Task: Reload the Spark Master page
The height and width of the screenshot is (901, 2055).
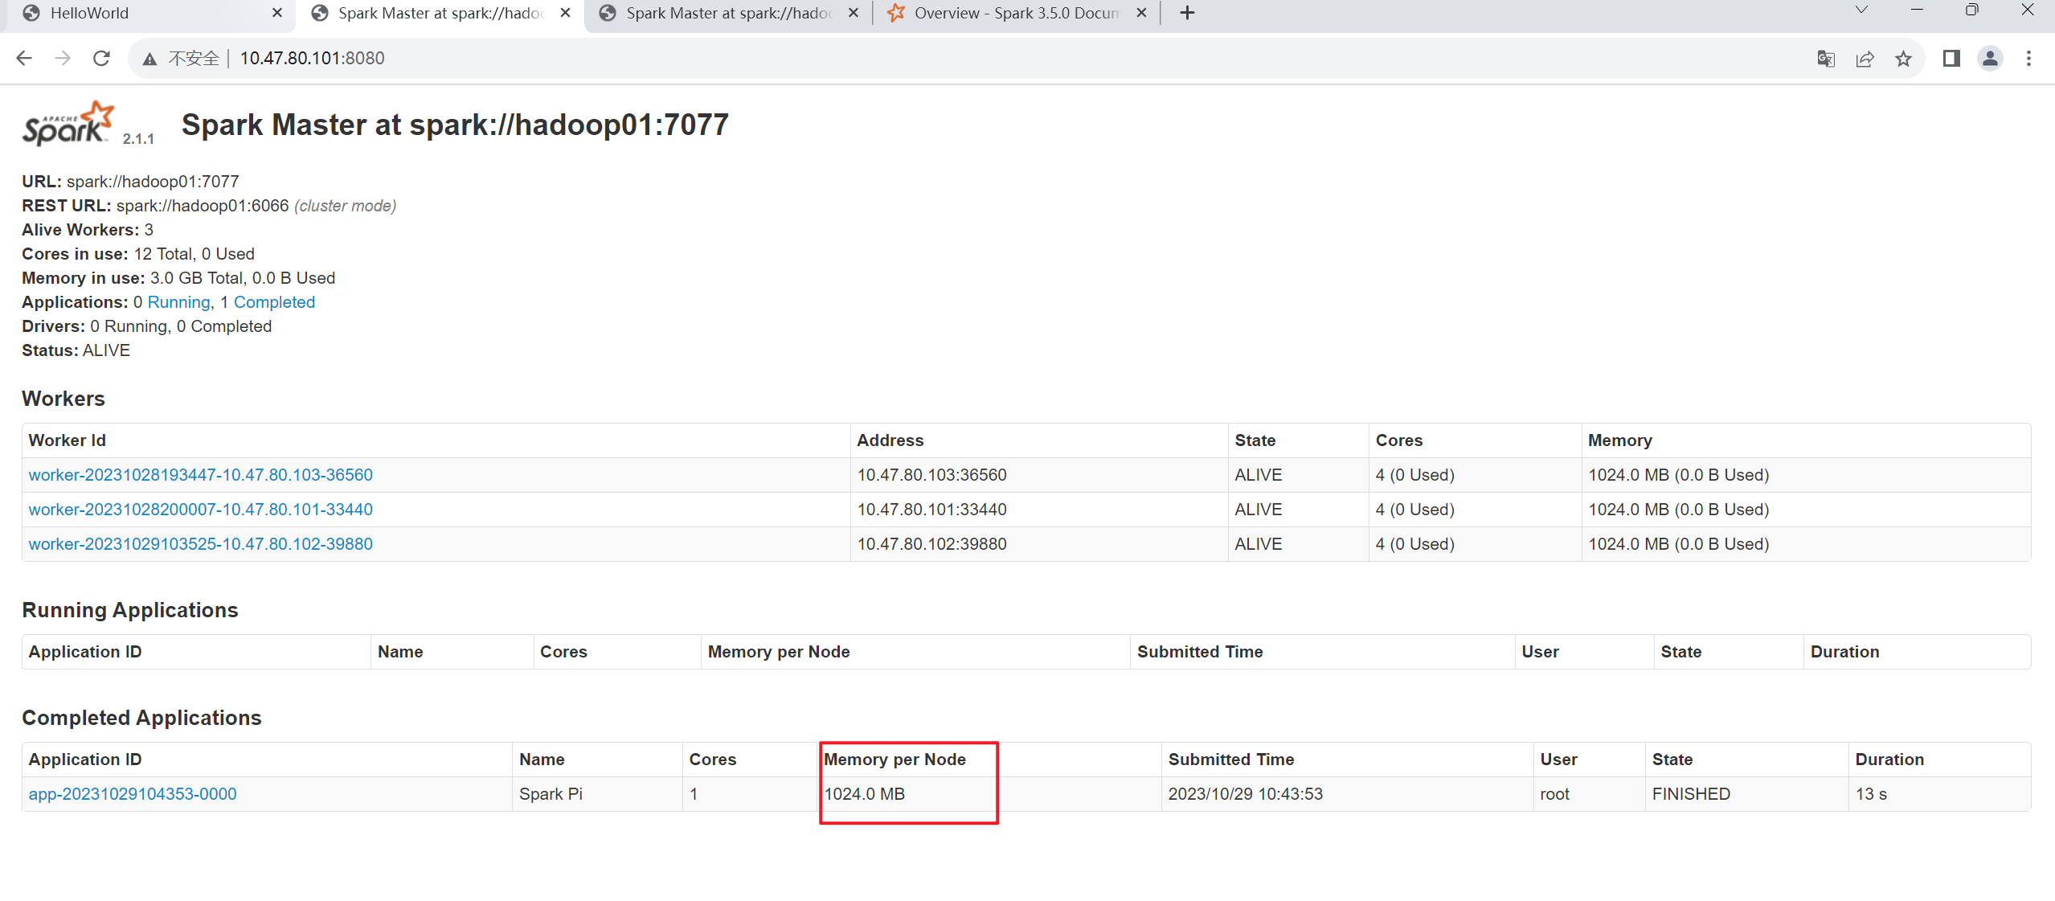Action: click(101, 58)
